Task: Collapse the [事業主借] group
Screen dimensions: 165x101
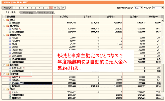Action: 4,74
